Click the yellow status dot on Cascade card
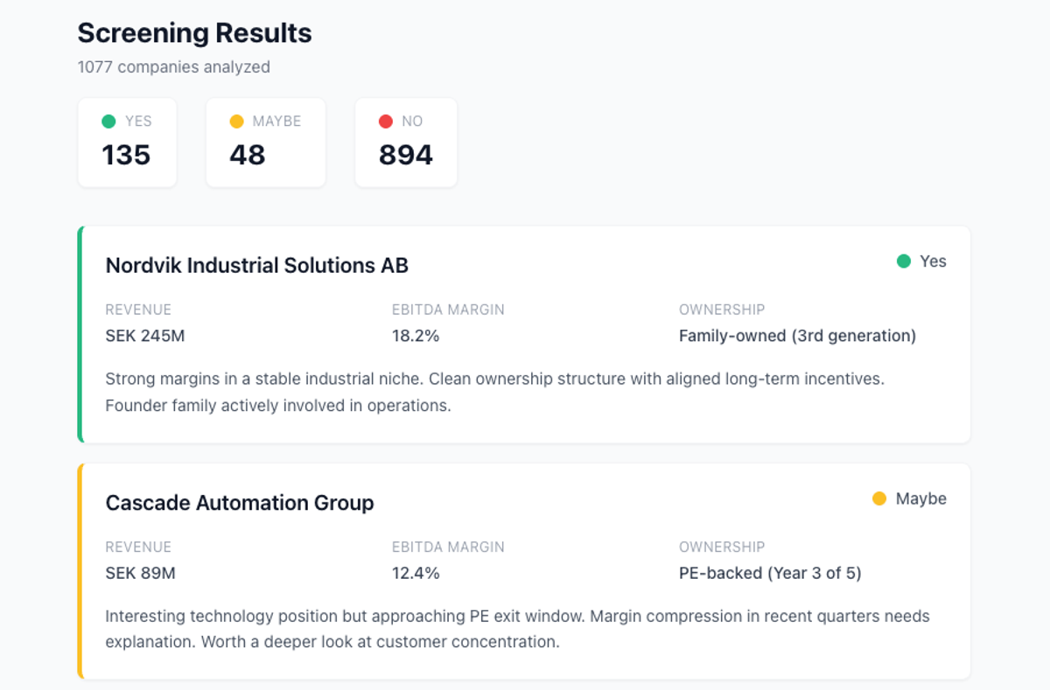Viewport: 1050px width, 690px height. coord(878,498)
